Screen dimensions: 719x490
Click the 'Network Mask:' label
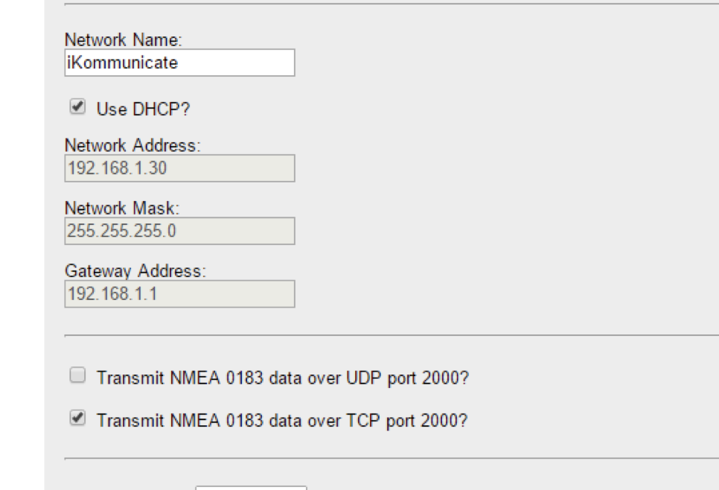[x=122, y=209]
